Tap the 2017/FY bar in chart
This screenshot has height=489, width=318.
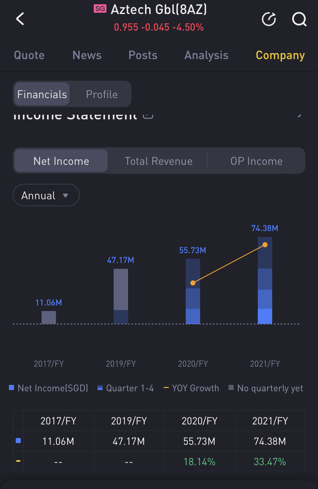pos(49,317)
